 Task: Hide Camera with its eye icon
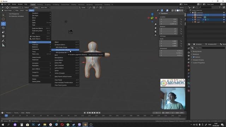coord(224,17)
